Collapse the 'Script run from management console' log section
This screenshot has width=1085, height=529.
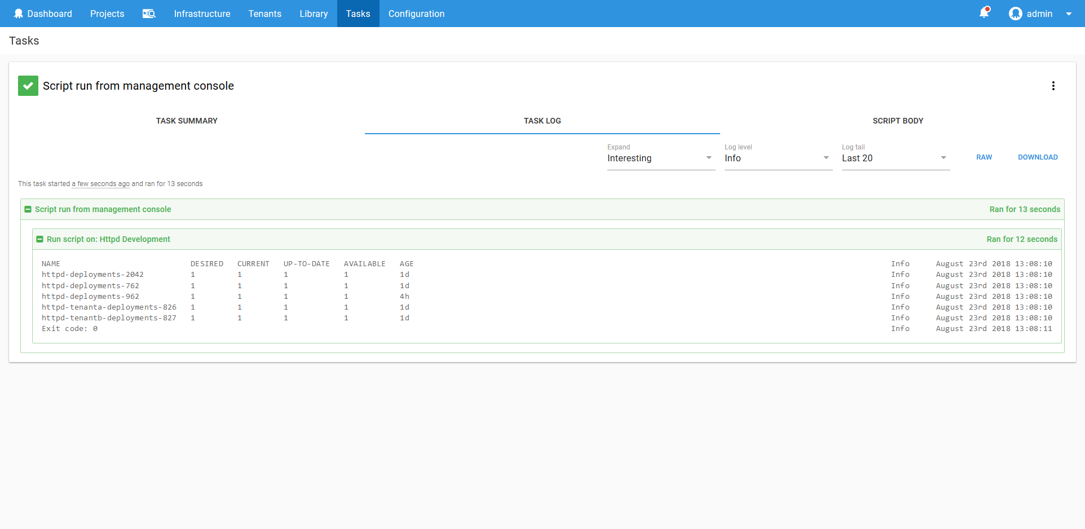point(28,209)
